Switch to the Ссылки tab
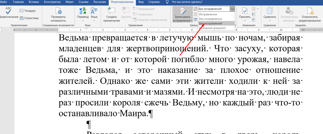Image resolution: width=323 pixels, height=134 pixels. click(x=84, y=2)
